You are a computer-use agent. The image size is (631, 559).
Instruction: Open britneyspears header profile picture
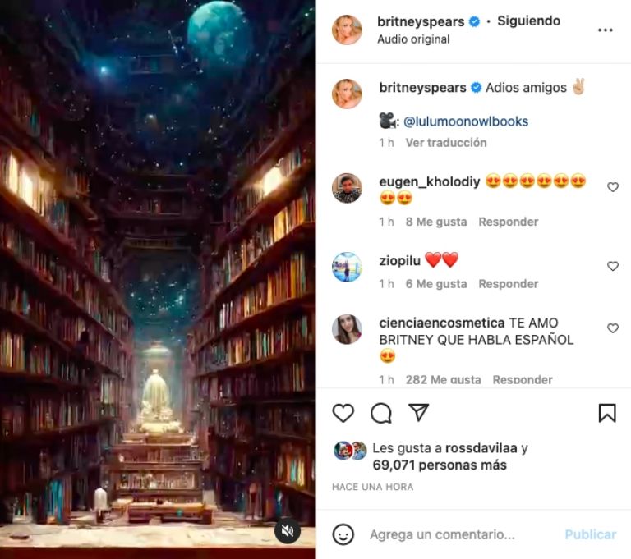pyautogui.click(x=347, y=30)
